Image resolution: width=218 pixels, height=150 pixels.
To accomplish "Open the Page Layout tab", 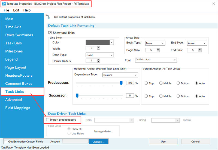I will tap(16, 67).
